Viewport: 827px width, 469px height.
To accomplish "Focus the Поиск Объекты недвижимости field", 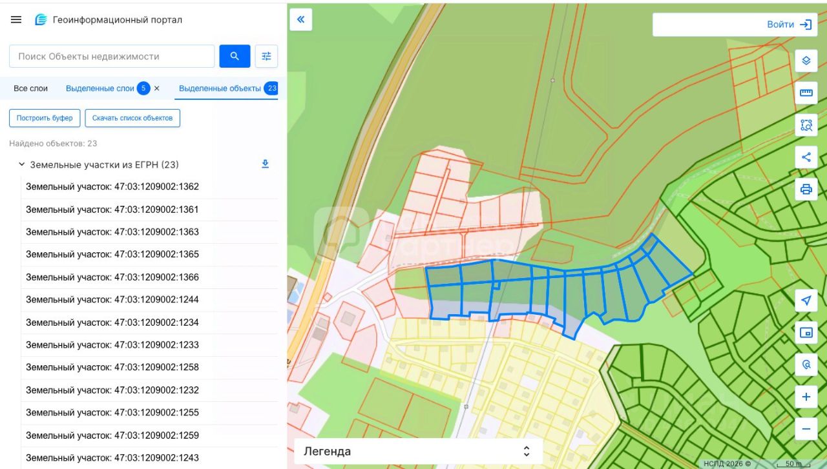I will tap(112, 56).
